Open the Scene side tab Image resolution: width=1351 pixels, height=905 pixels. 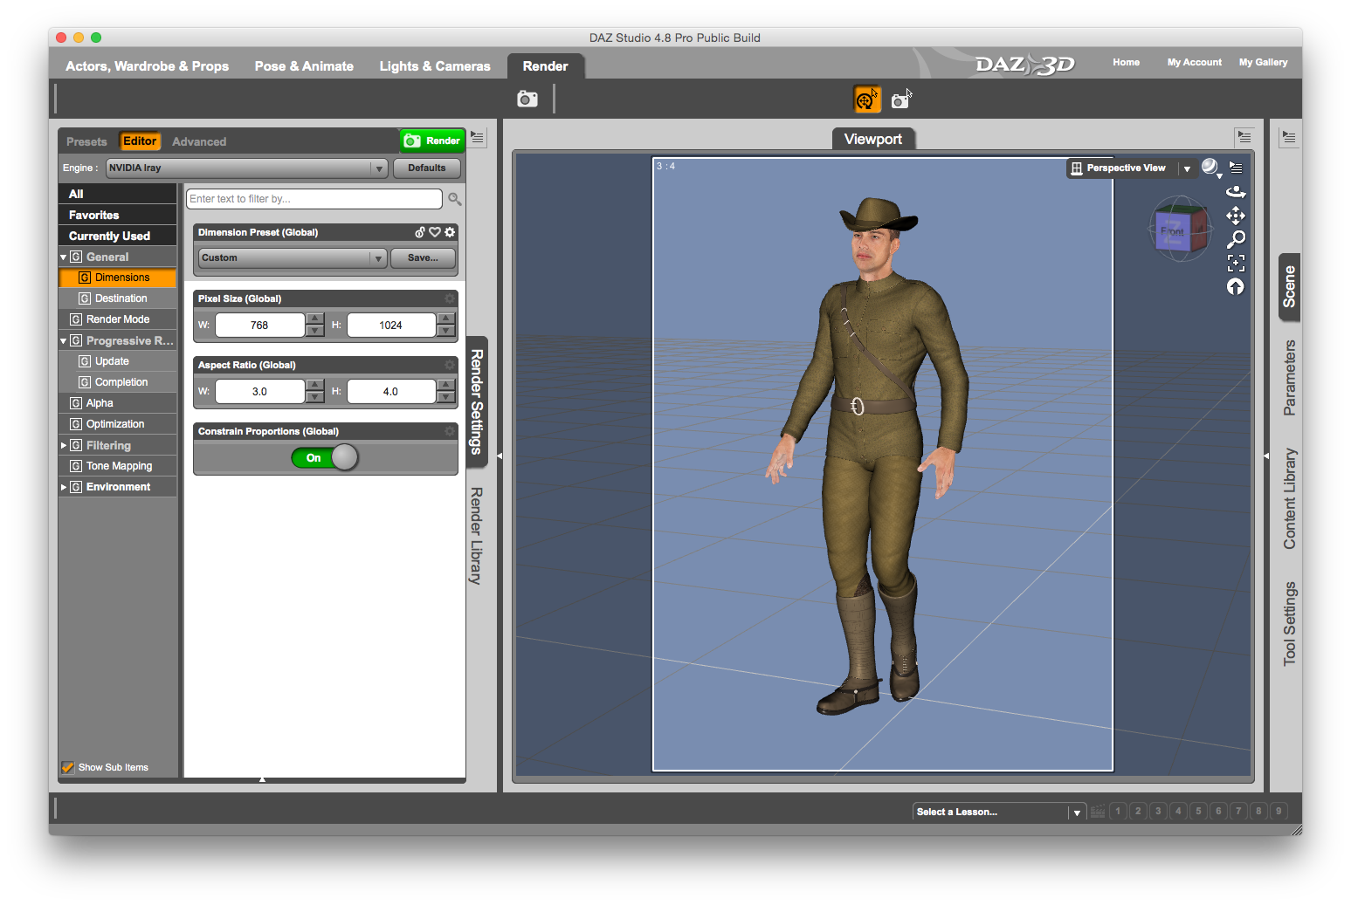1290,287
